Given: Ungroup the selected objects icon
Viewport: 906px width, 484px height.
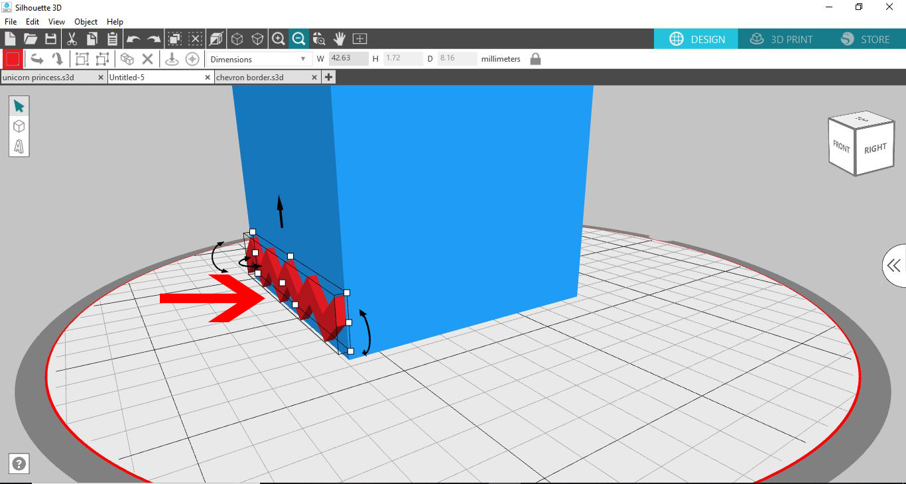Looking at the screenshot, I should coord(102,59).
